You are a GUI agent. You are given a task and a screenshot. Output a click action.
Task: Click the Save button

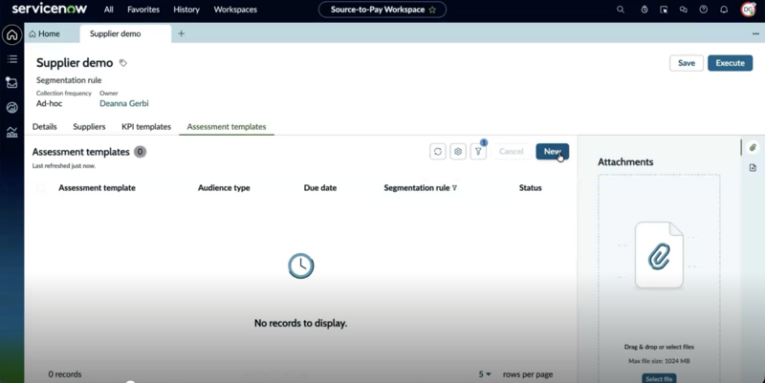(687, 63)
